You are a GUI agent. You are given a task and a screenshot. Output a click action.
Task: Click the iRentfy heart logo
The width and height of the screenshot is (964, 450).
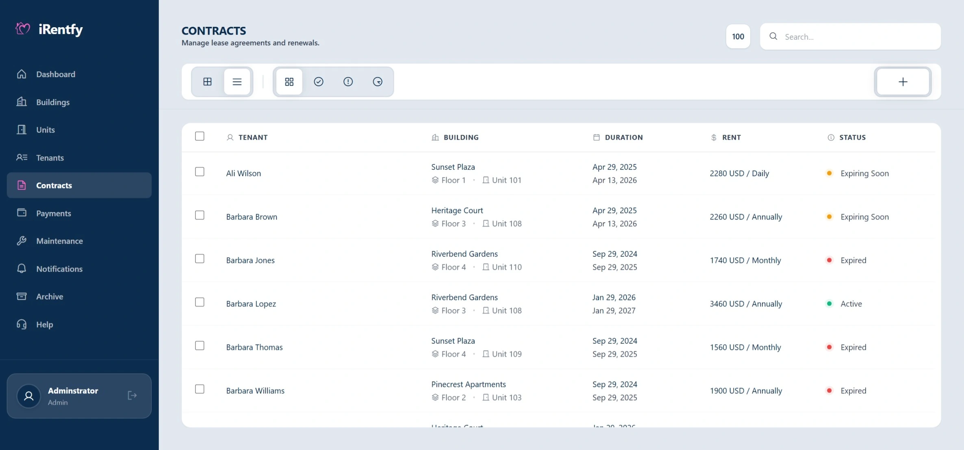coord(23,29)
